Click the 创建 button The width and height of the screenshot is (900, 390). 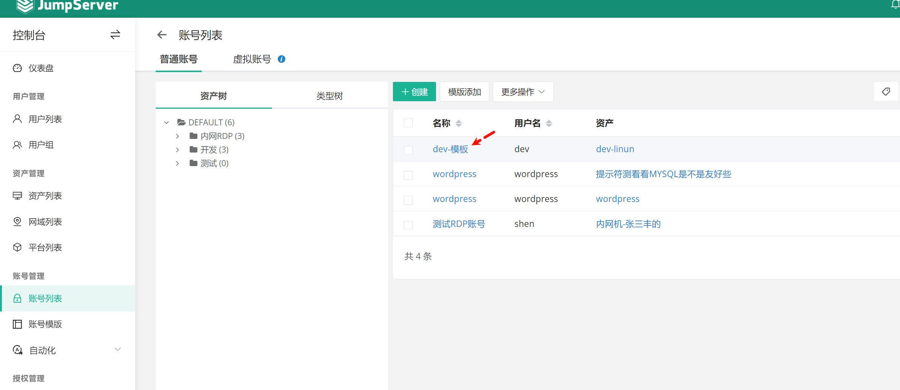click(414, 92)
